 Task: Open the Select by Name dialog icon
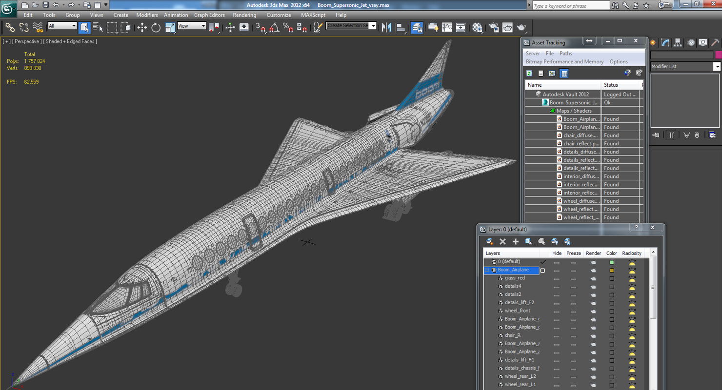98,27
